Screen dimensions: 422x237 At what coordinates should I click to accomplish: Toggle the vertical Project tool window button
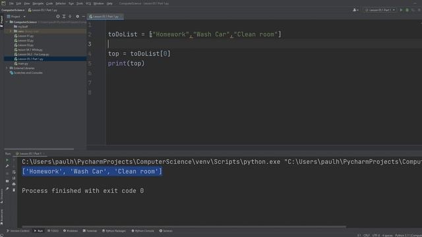click(x=1, y=22)
